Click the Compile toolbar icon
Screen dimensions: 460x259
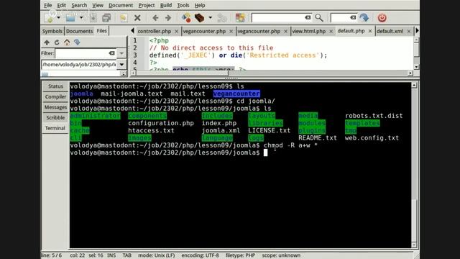pyautogui.click(x=186, y=18)
